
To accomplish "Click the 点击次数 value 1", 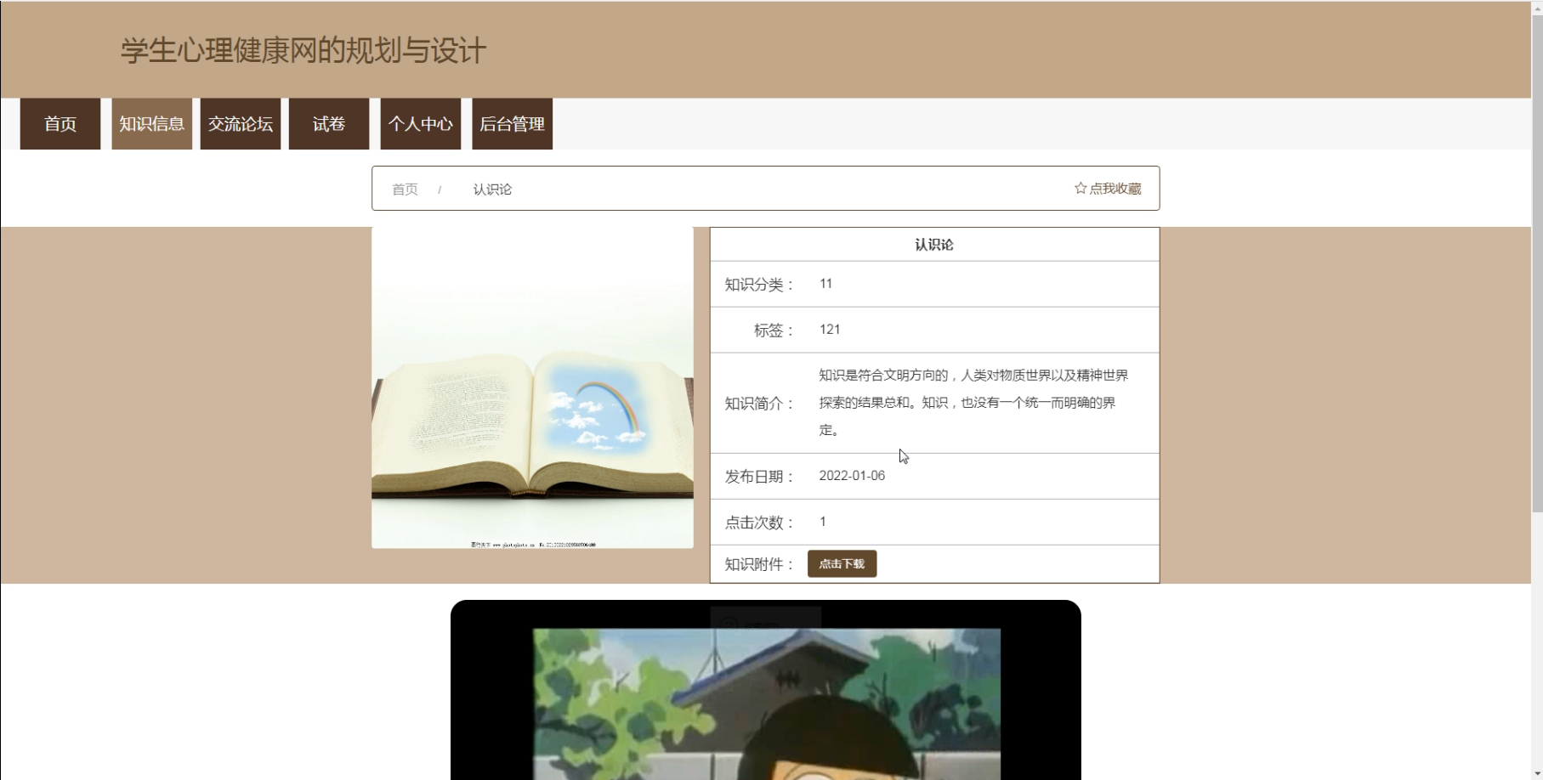I will (822, 522).
